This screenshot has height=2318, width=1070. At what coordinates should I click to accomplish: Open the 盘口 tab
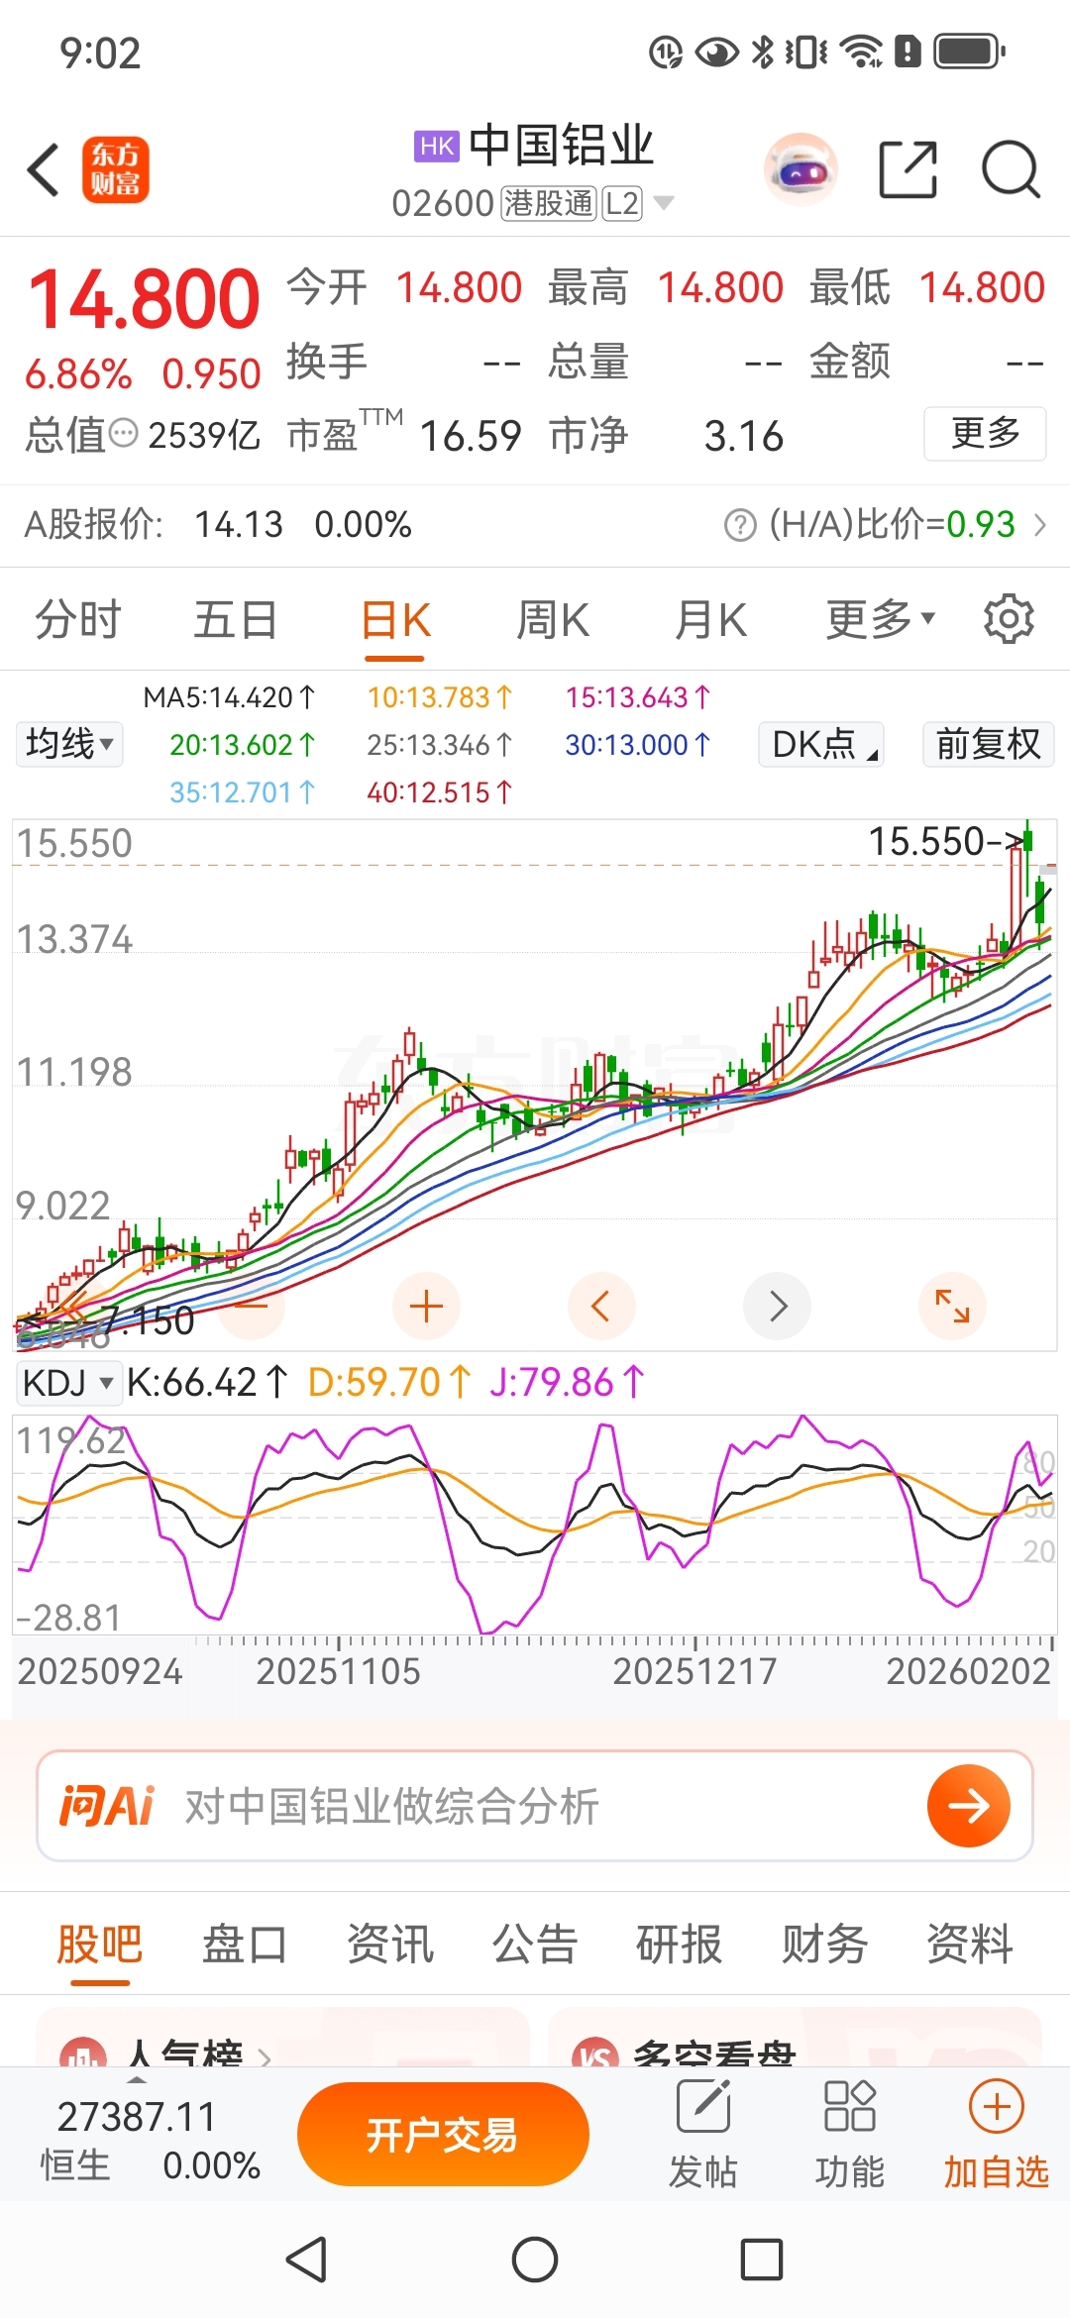tap(245, 1944)
